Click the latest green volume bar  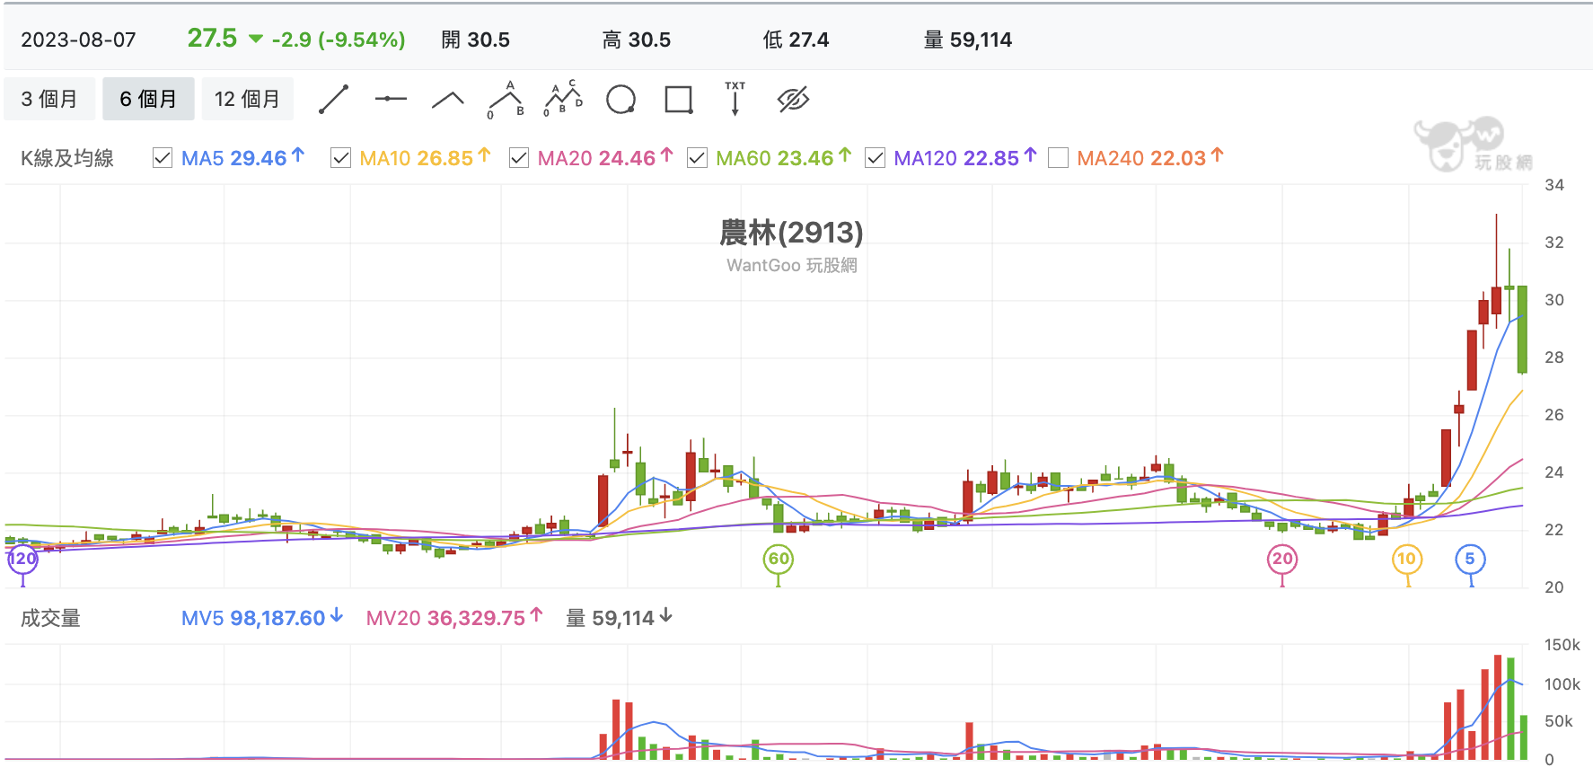pyautogui.click(x=1524, y=737)
